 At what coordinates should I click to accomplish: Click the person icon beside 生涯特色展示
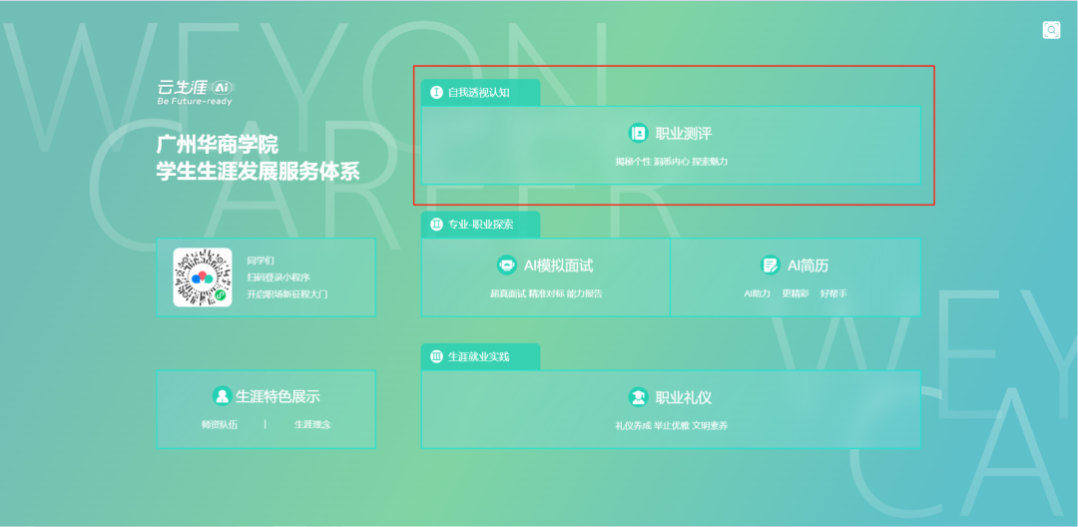(x=222, y=396)
